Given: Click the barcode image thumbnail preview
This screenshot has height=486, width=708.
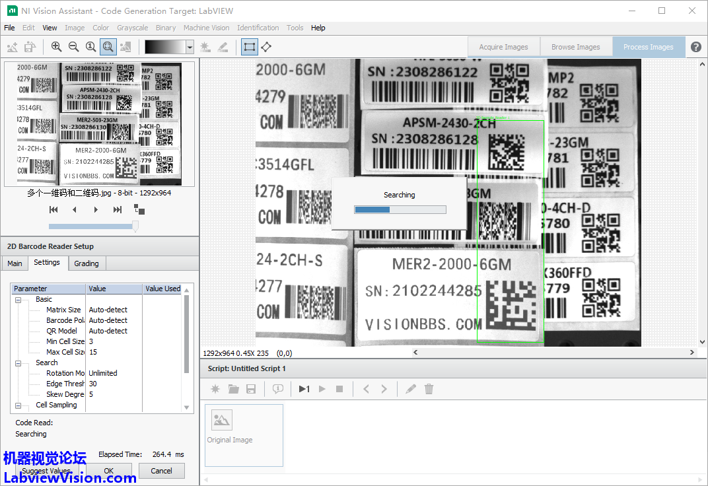Looking at the screenshot, I should pos(99,124).
